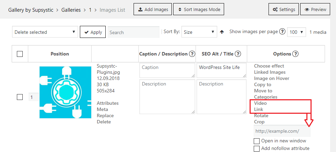
Task: Open the images per page 100 dropdown
Action: tap(296, 32)
